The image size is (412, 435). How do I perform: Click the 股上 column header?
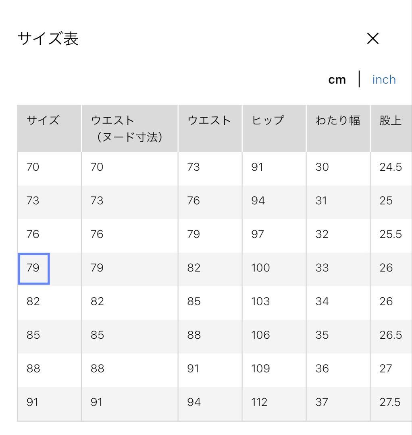pos(390,119)
